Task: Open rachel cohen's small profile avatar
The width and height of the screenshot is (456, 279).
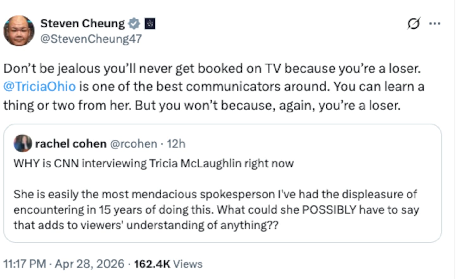Action: click(22, 143)
